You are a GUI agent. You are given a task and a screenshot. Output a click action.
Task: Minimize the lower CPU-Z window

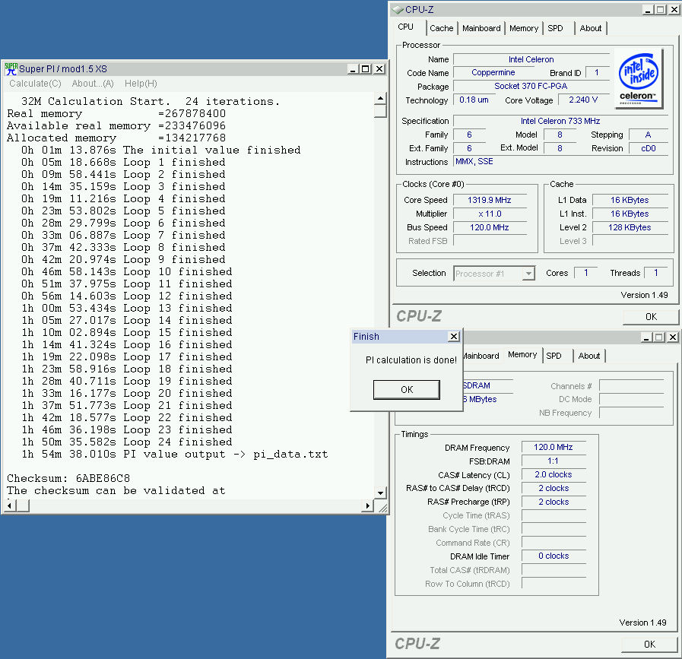[647, 337]
